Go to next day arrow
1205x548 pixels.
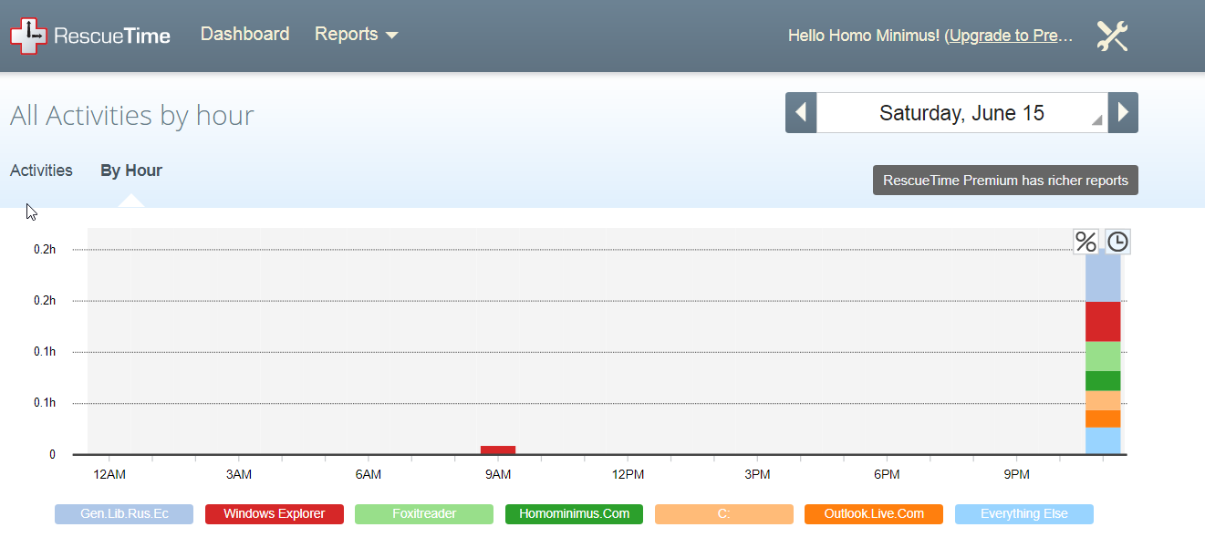[1123, 112]
